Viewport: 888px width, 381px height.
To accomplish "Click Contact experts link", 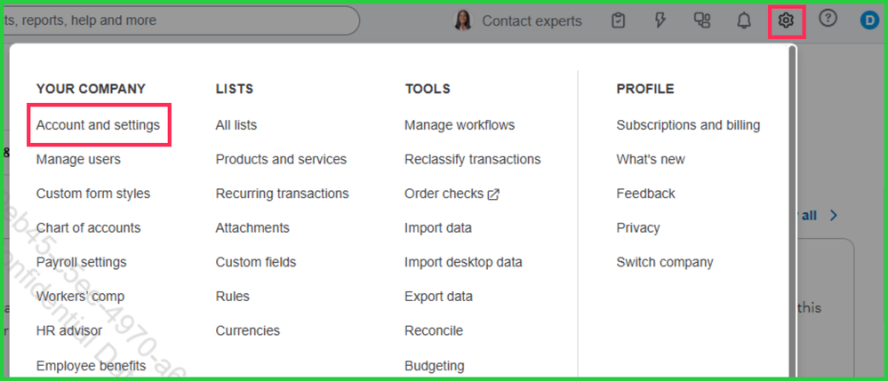I will pyautogui.click(x=532, y=20).
